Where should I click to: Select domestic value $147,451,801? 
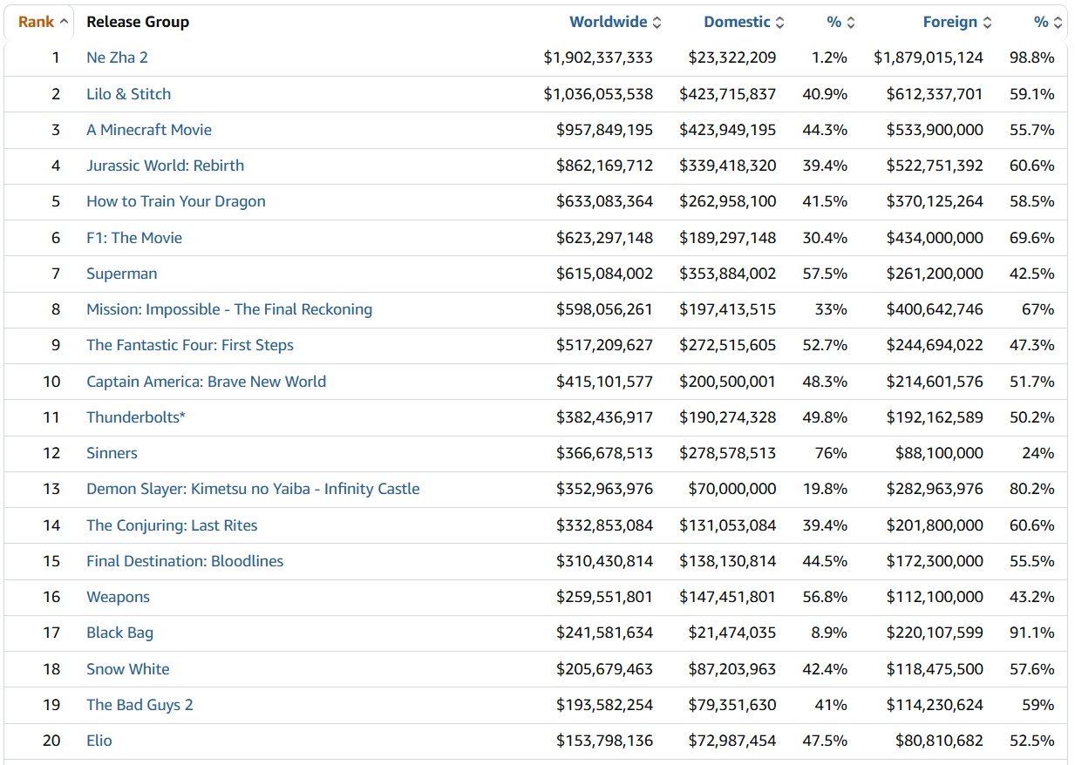pyautogui.click(x=728, y=597)
